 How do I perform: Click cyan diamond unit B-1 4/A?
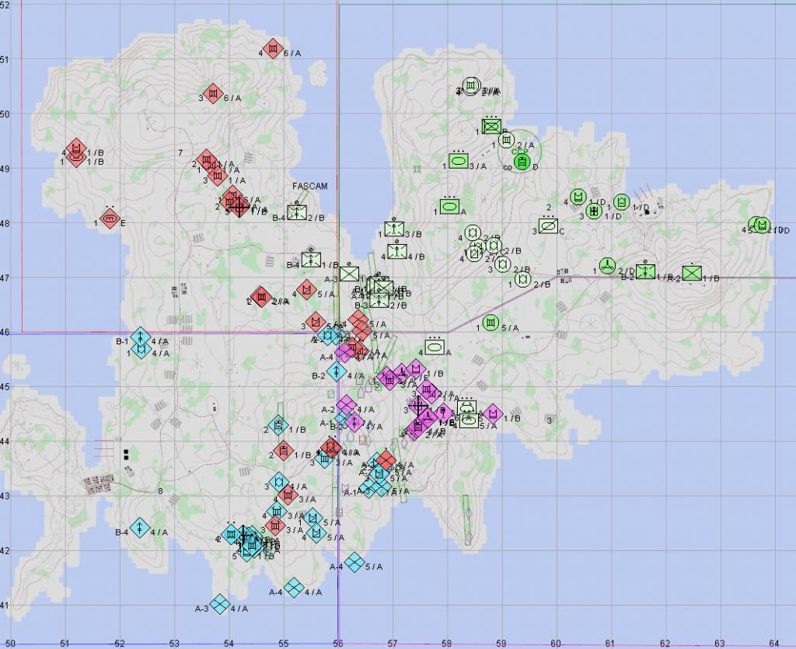(140, 337)
